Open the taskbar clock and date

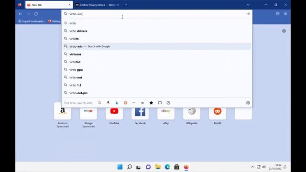(x=275, y=167)
